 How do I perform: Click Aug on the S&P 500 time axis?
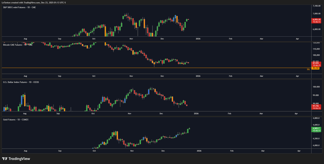coord(25,39)
